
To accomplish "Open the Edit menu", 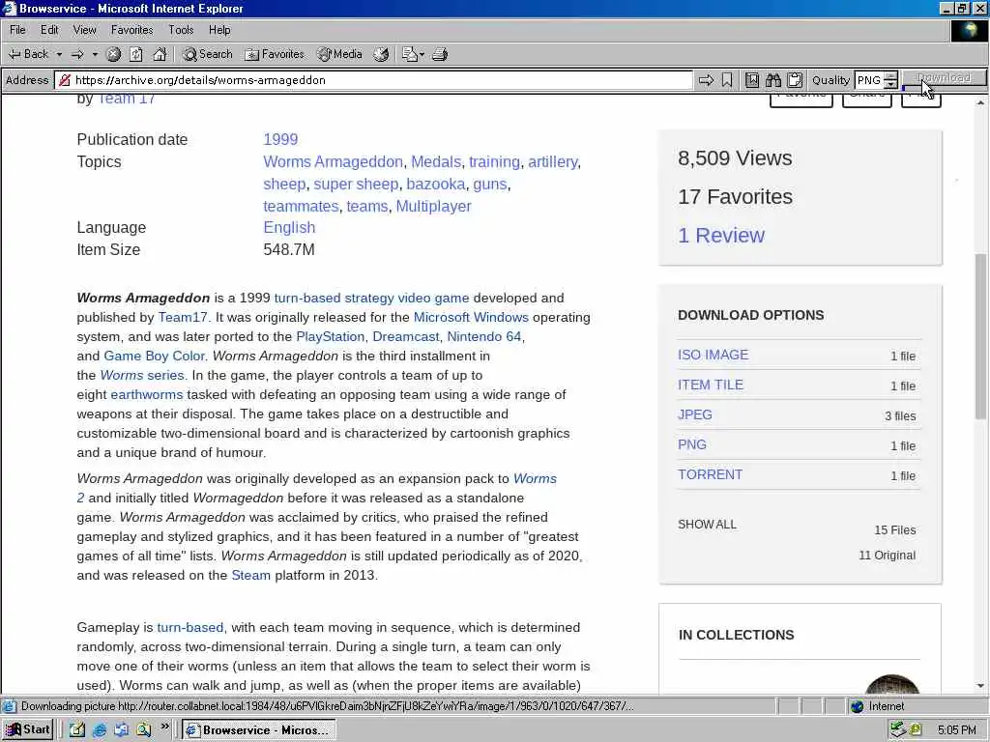I will [x=49, y=30].
